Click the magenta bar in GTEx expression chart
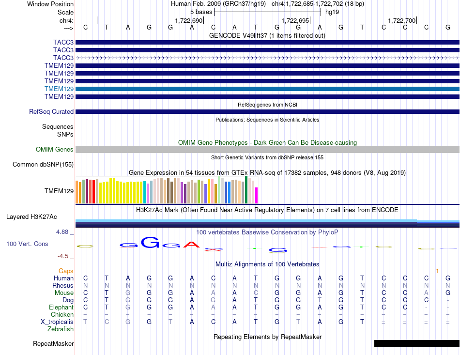The height and width of the screenshot is (355, 460). coord(256,195)
